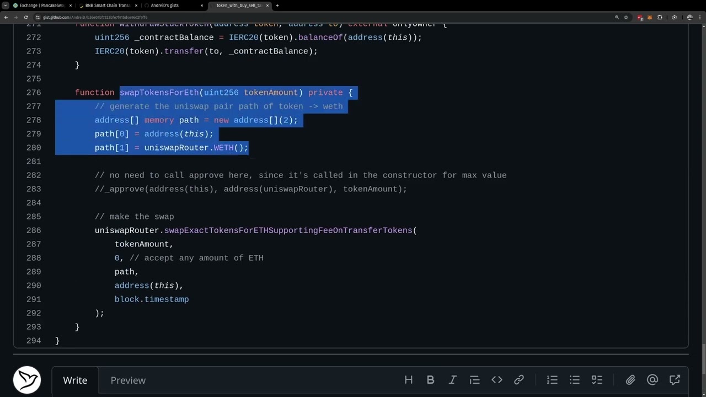Open the MetaMask fox extension
706x397 pixels.
point(650,17)
